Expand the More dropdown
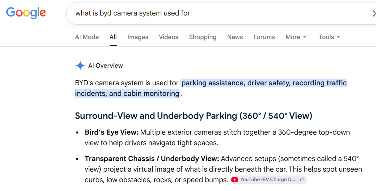Image resolution: width=376 pixels, height=191 pixels. (x=296, y=37)
